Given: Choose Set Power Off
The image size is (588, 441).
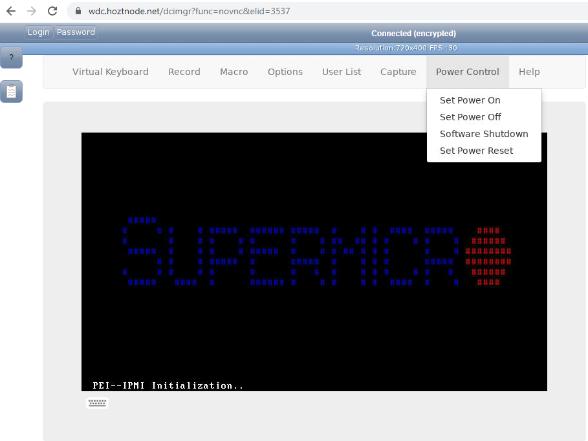Looking at the screenshot, I should (x=484, y=117).
